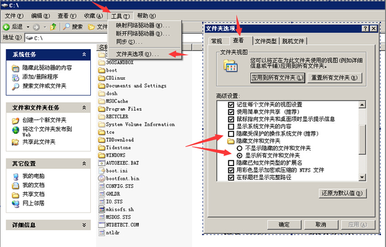Viewport: 386px width, 247px height.
Task: Open the Back button history dropdown arrow
Action: (28, 27)
